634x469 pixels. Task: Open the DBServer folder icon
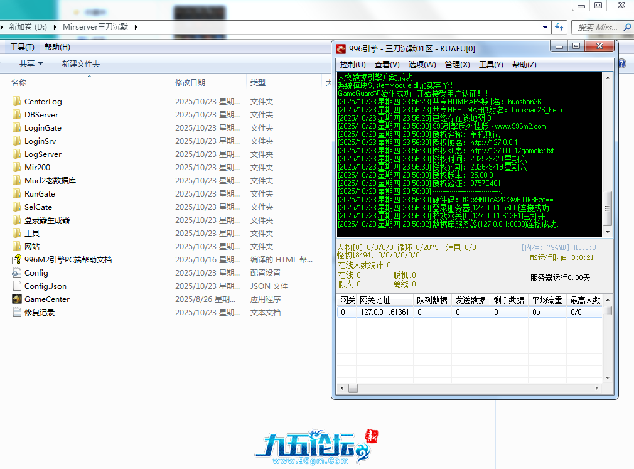coord(17,115)
